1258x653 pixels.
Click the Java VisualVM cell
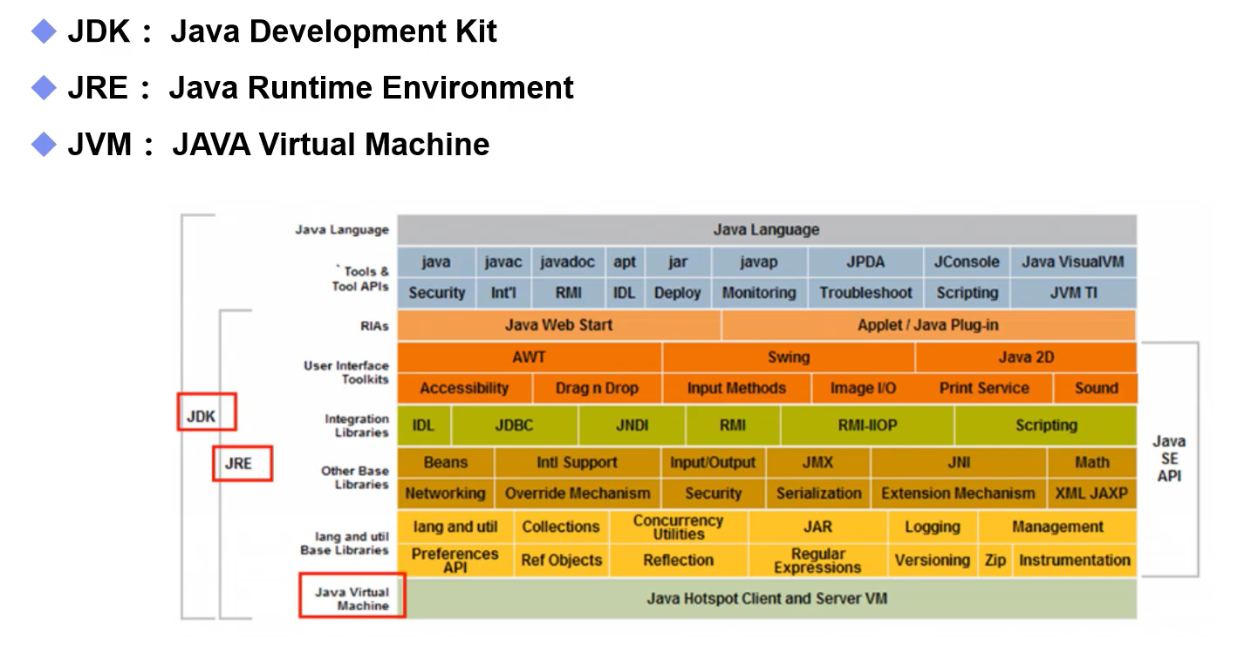tap(1073, 262)
